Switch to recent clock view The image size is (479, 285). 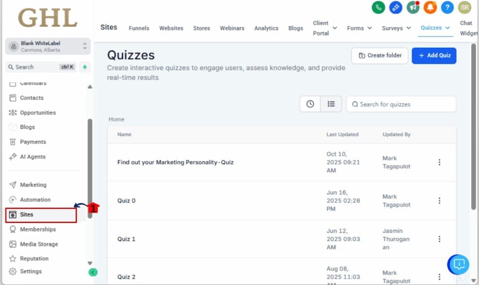click(310, 104)
